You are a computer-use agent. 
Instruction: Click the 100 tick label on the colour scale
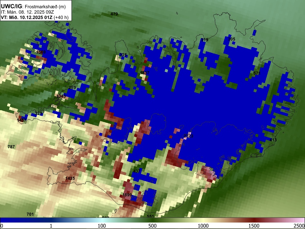tap(102, 226)
